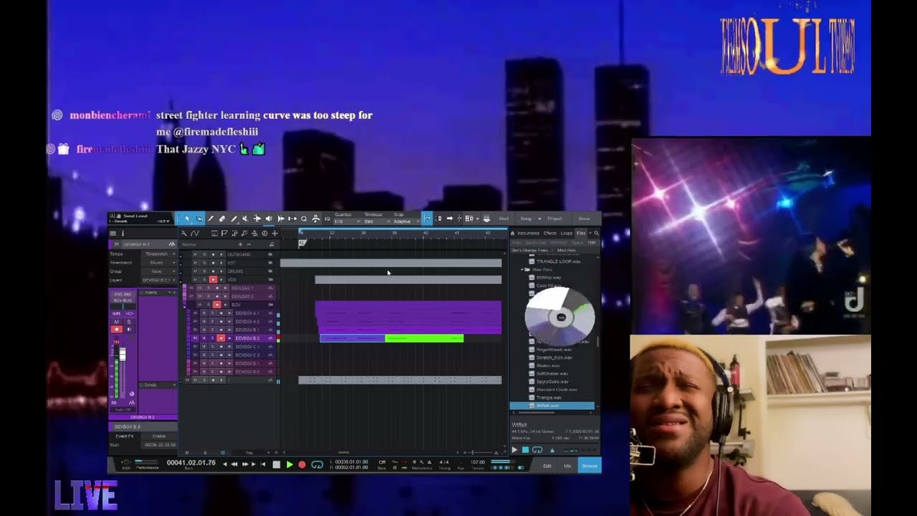Open browser search magnifier icon
Viewport: 917px width, 516px height.
point(596,233)
